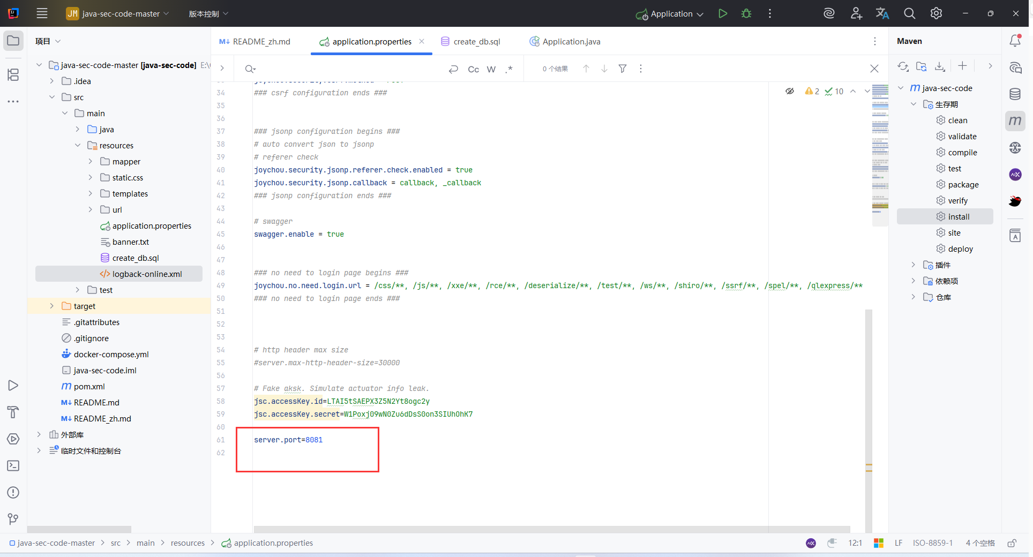Open the project name dropdown
This screenshot has width=1033, height=557.
point(118,13)
